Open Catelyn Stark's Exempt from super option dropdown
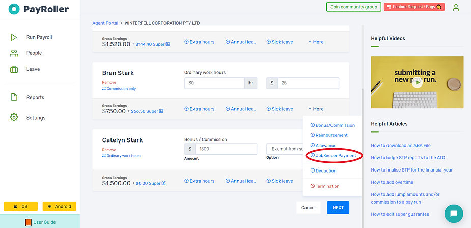Viewport: 471px width, 228px height. [x=284, y=149]
